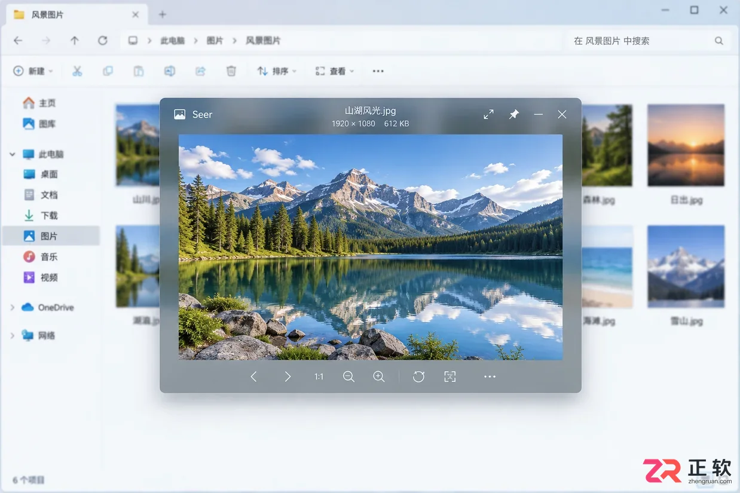Open Explorer toolbar's see-more ellipsis
This screenshot has width=740, height=493.
pos(378,71)
